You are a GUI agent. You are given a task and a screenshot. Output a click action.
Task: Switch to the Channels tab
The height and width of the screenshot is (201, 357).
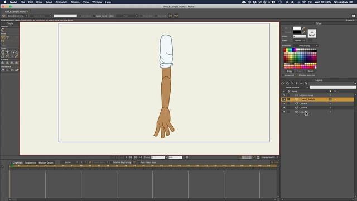click(x=17, y=162)
